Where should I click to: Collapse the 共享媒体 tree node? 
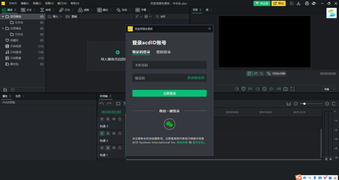click(3, 28)
